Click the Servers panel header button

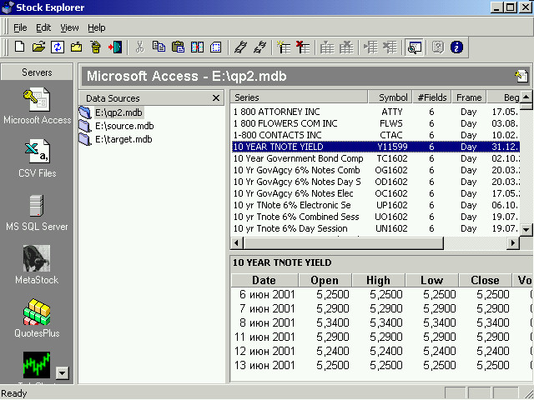(x=37, y=72)
